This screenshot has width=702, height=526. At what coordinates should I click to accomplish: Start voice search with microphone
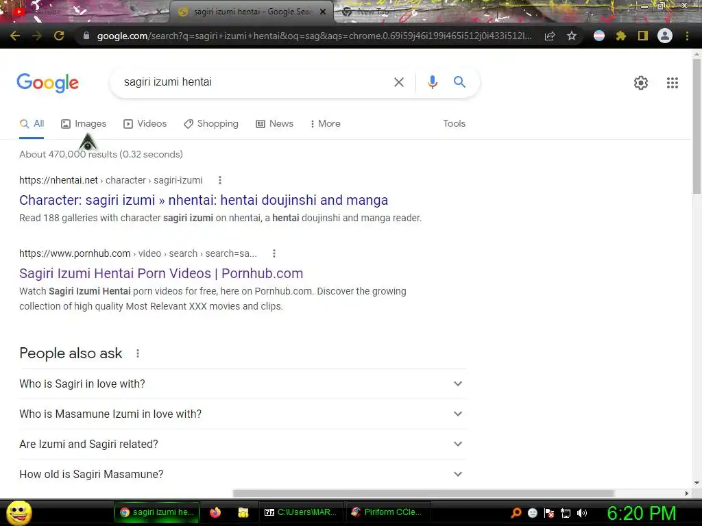[x=433, y=82]
